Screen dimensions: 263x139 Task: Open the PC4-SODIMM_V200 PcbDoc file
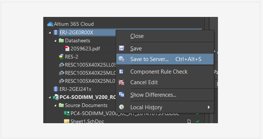(x=125, y=114)
